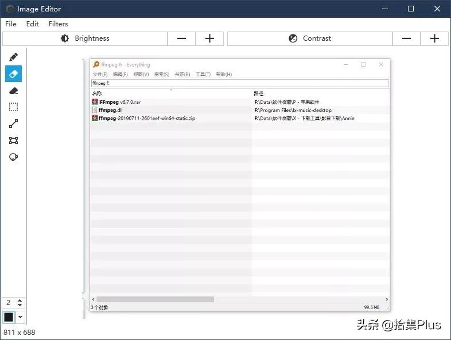Screen dimensions: 451x340
Task: Click the Everything search field 'ffmpeg f:'
Action: coord(240,83)
